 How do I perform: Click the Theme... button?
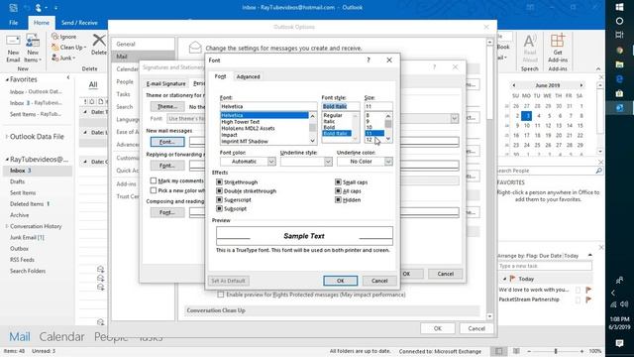(167, 106)
